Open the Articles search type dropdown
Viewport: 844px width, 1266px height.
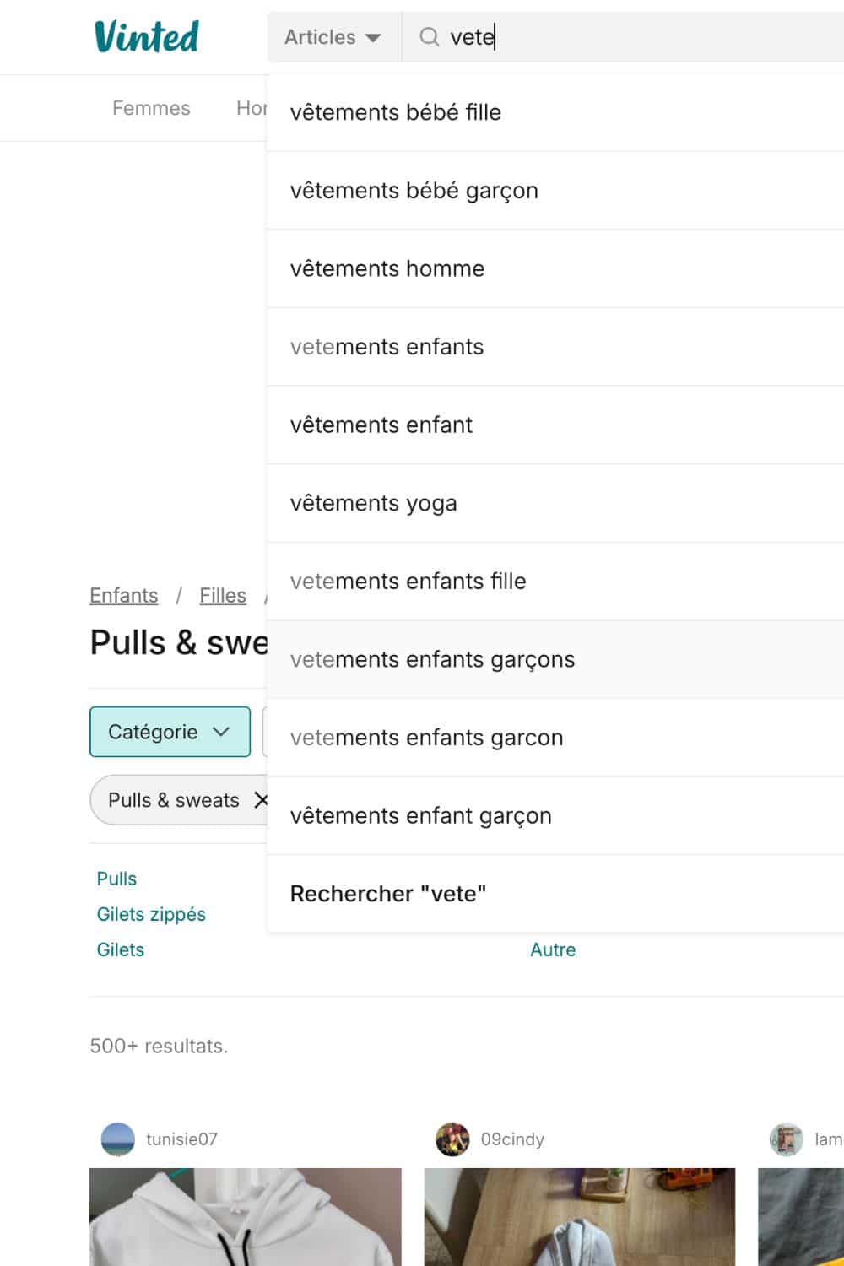click(333, 37)
